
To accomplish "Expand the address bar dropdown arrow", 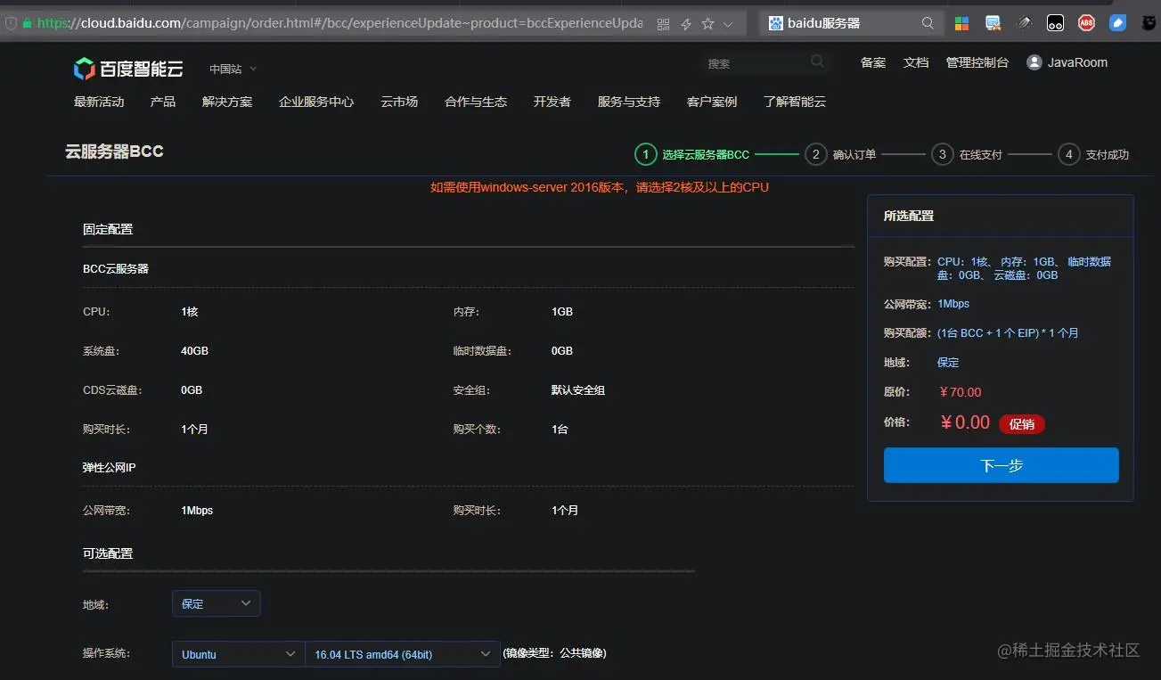I will click(x=729, y=24).
